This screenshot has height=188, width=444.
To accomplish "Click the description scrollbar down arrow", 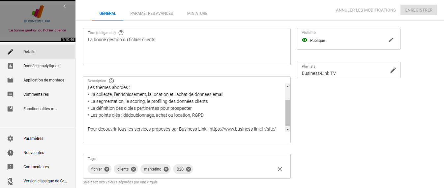I will 287,130.
